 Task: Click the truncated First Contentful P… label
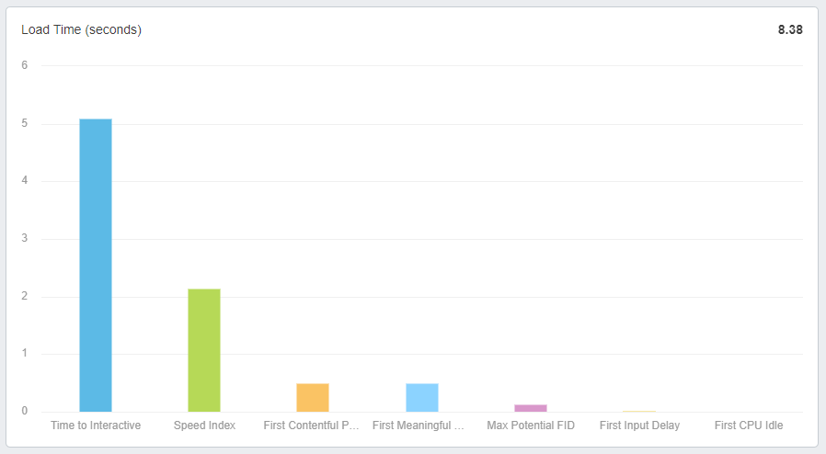[313, 426]
